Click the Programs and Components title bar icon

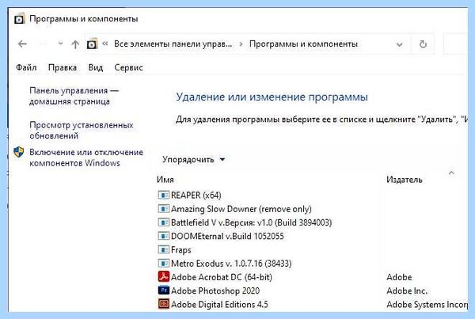[x=19, y=19]
